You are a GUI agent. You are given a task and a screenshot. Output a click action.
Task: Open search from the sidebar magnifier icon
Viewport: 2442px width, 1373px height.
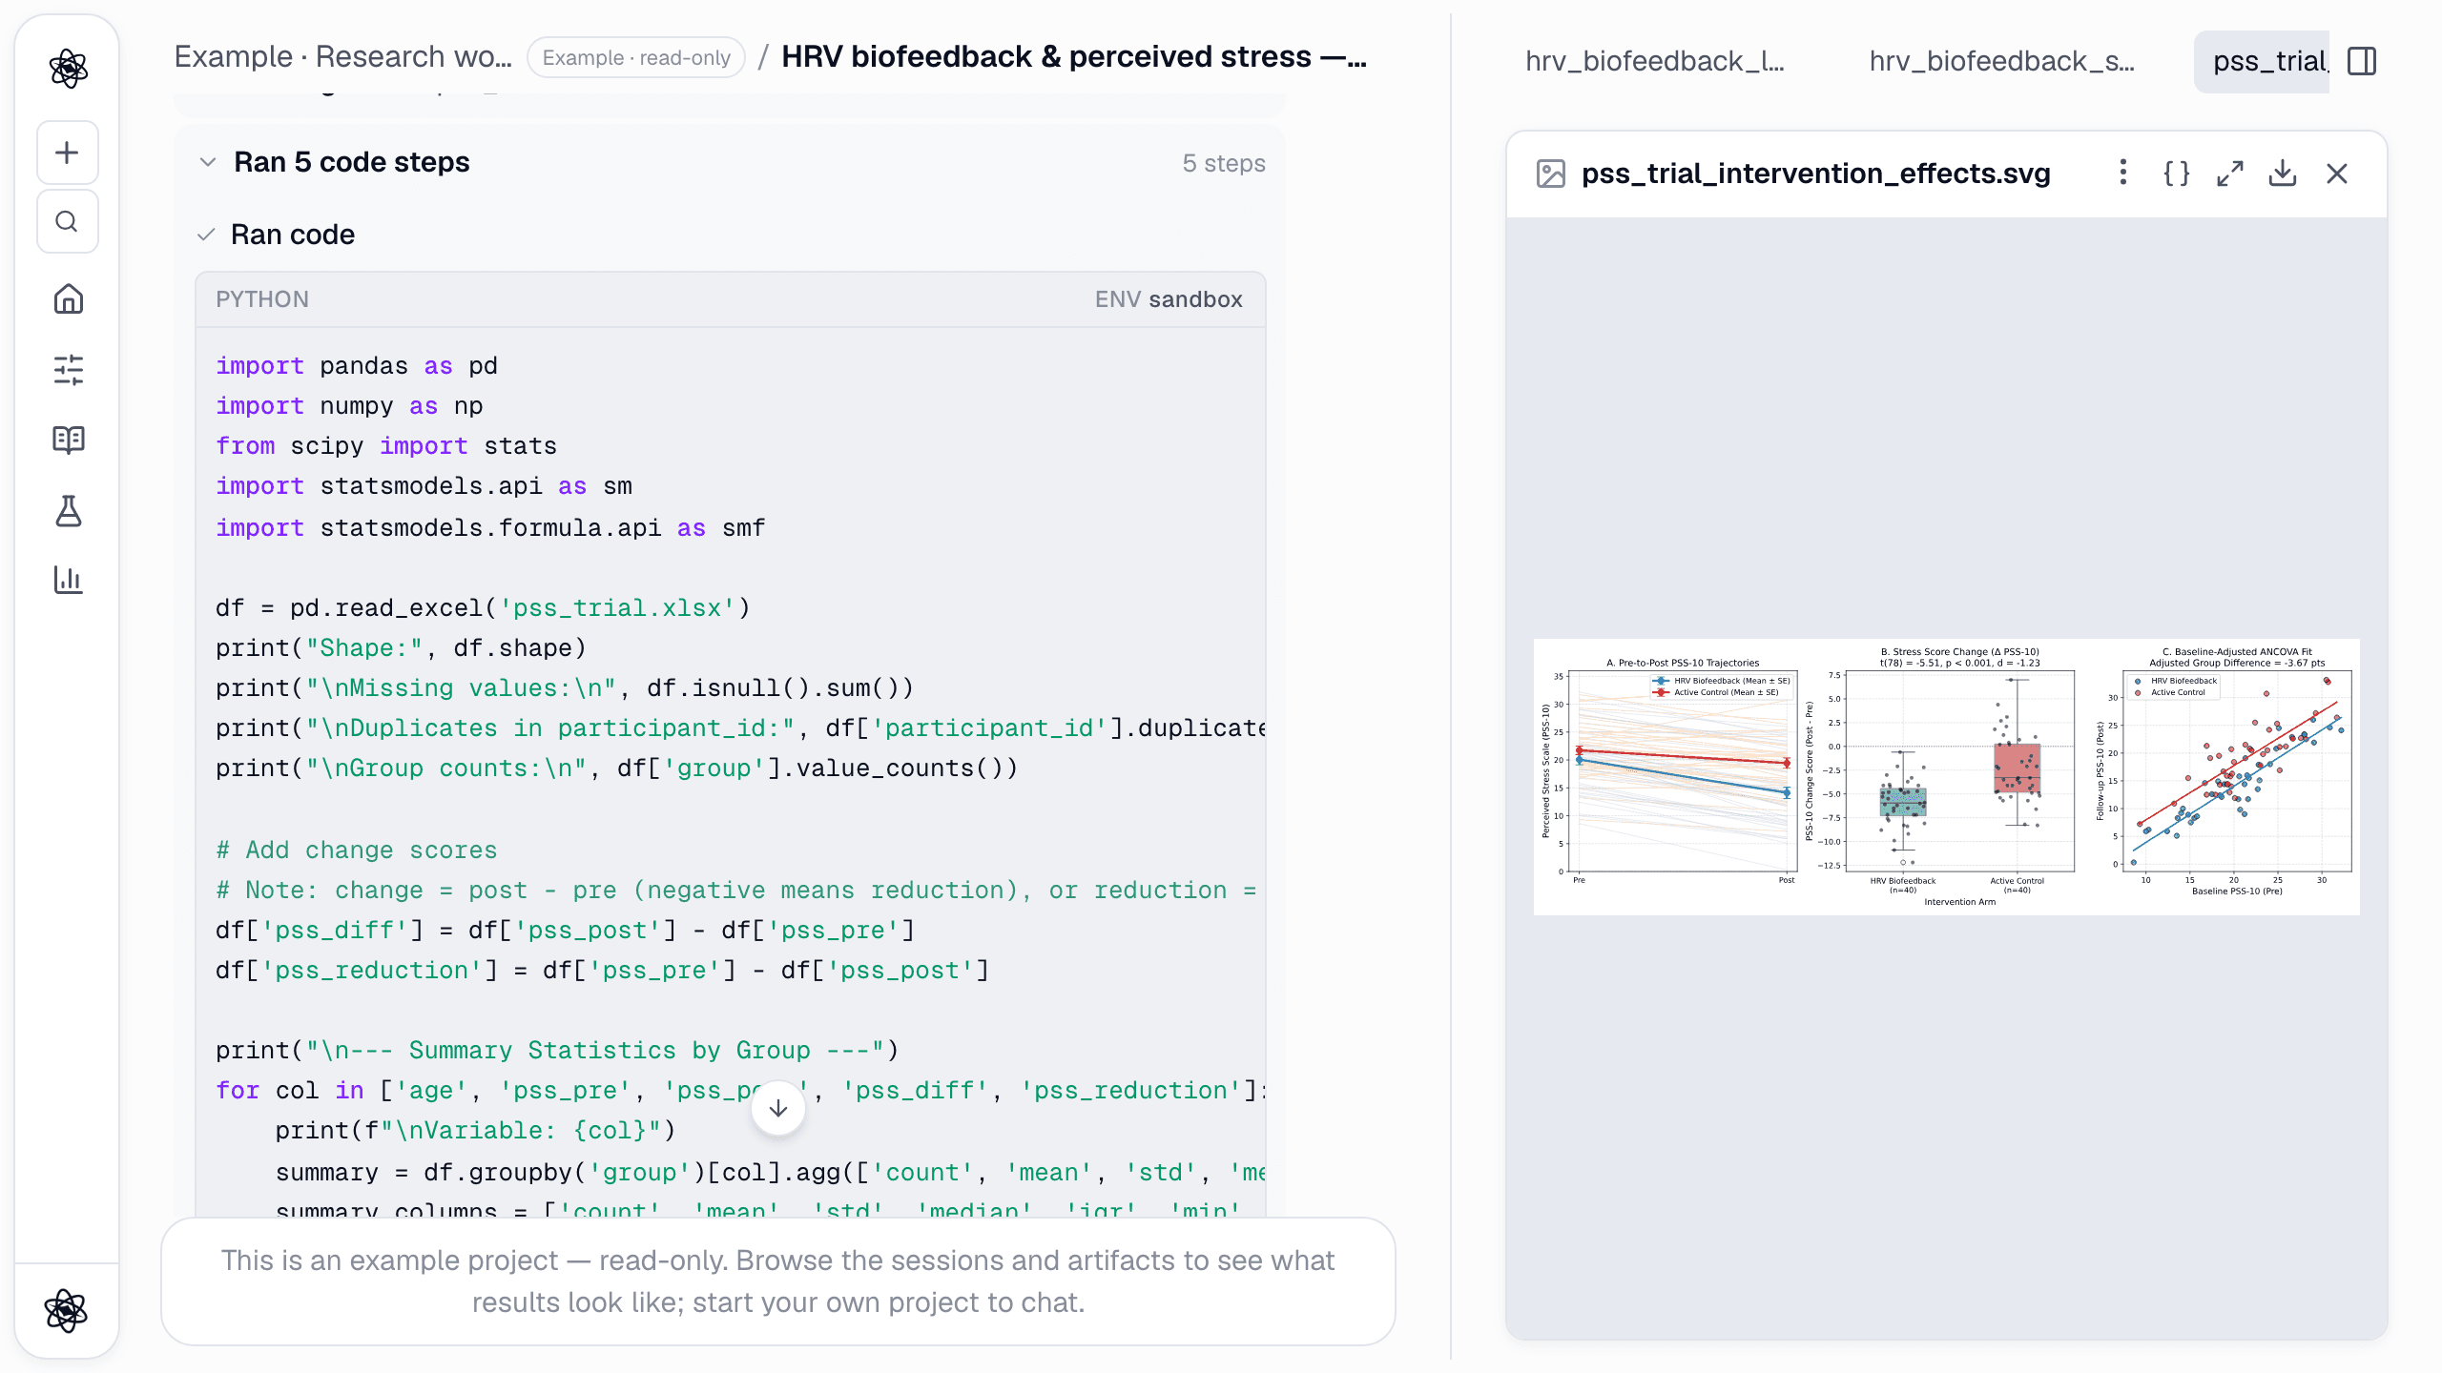coord(67,221)
